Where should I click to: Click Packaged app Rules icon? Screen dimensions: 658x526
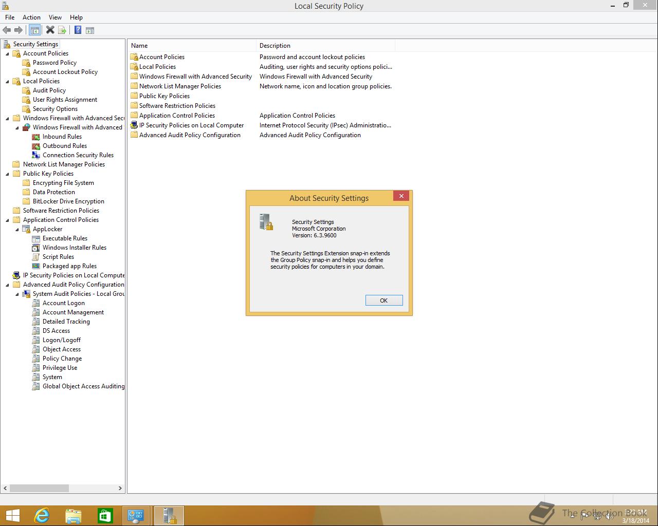click(x=36, y=266)
